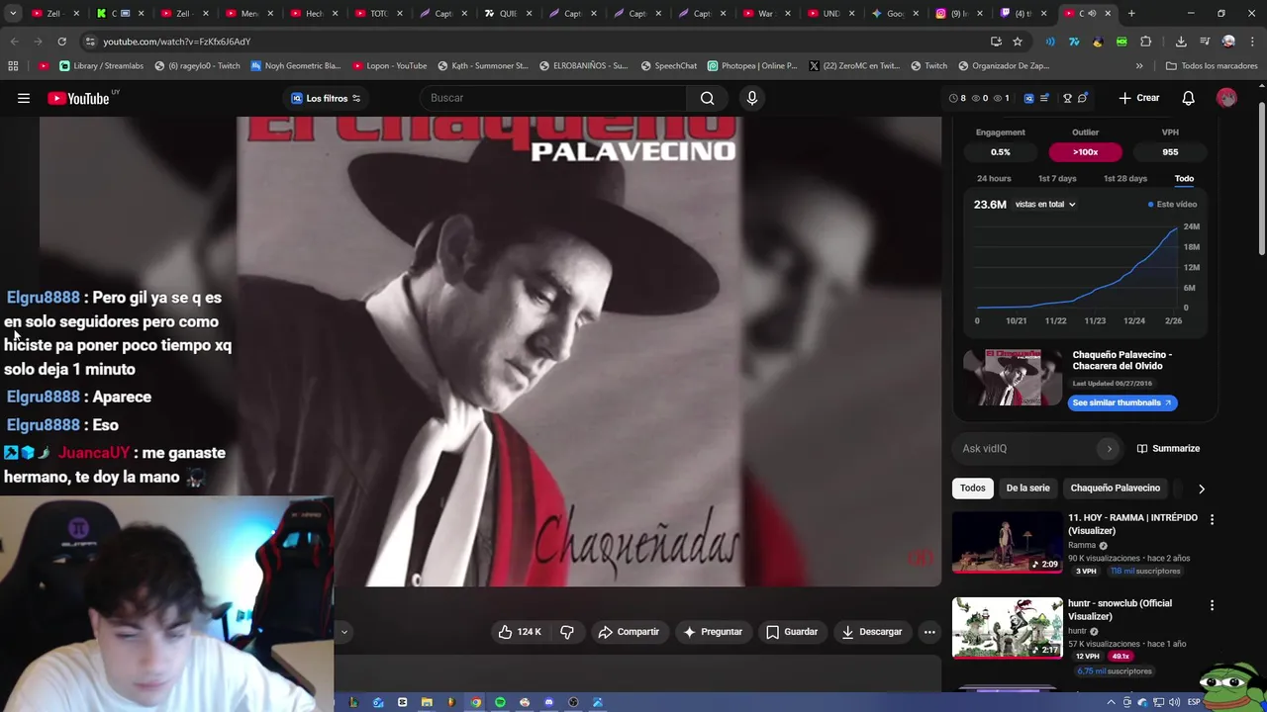Open the Photopea bookmark
Image resolution: width=1267 pixels, height=712 pixels.
(x=752, y=65)
